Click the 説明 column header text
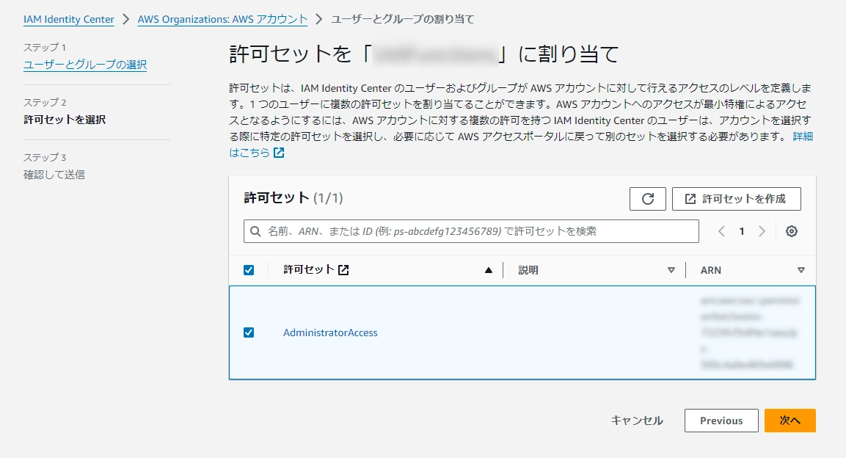 528,270
